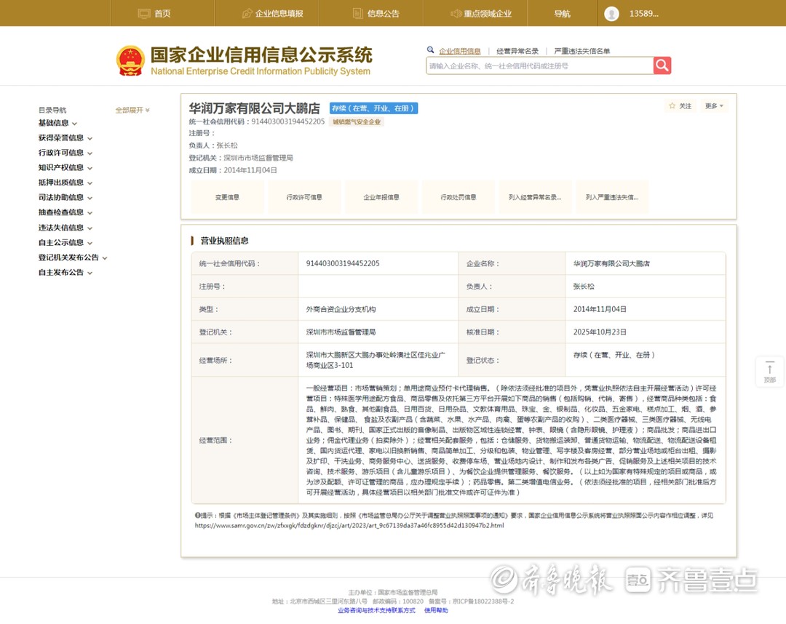The image size is (786, 624).
Task: Open the 更多 dropdown
Action: click(x=714, y=105)
